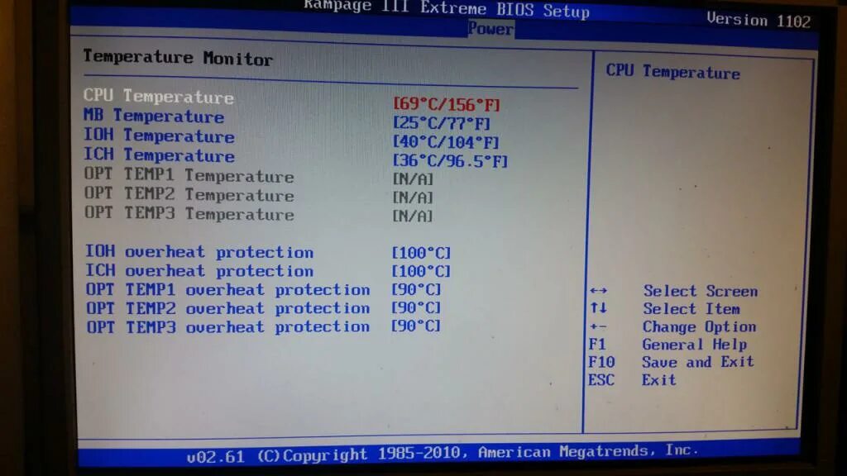The width and height of the screenshot is (847, 476).
Task: Click the left-right arrows Select Screen icon
Action: pyautogui.click(x=599, y=291)
